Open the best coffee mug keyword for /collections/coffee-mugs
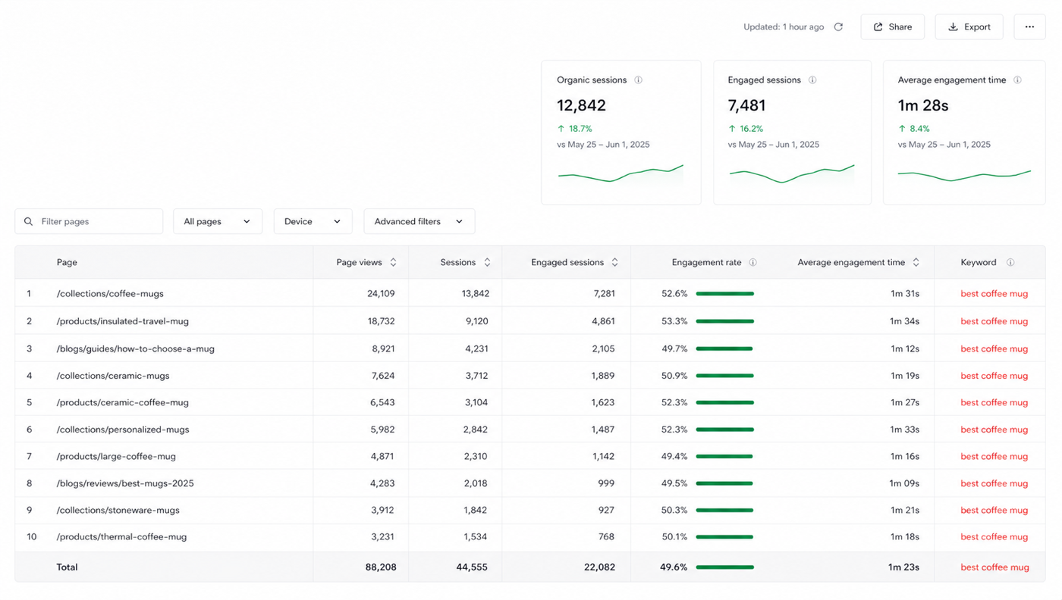This screenshot has height=600, width=1062. pos(994,294)
